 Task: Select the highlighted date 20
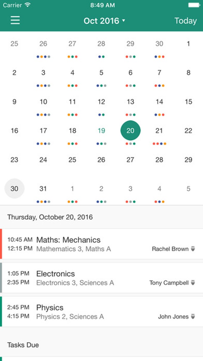pyautogui.click(x=130, y=131)
